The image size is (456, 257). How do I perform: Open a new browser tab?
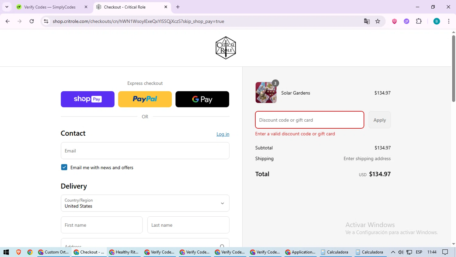(x=178, y=7)
